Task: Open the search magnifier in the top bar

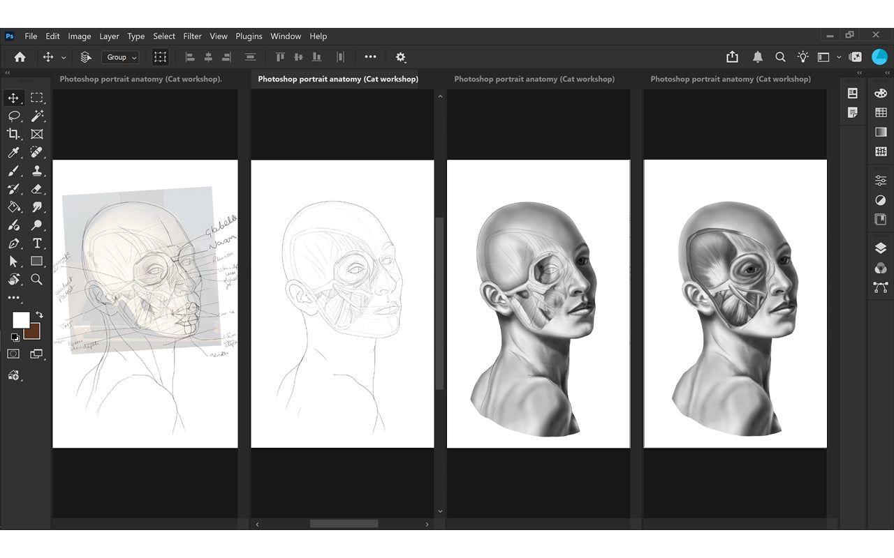Action: pyautogui.click(x=780, y=57)
